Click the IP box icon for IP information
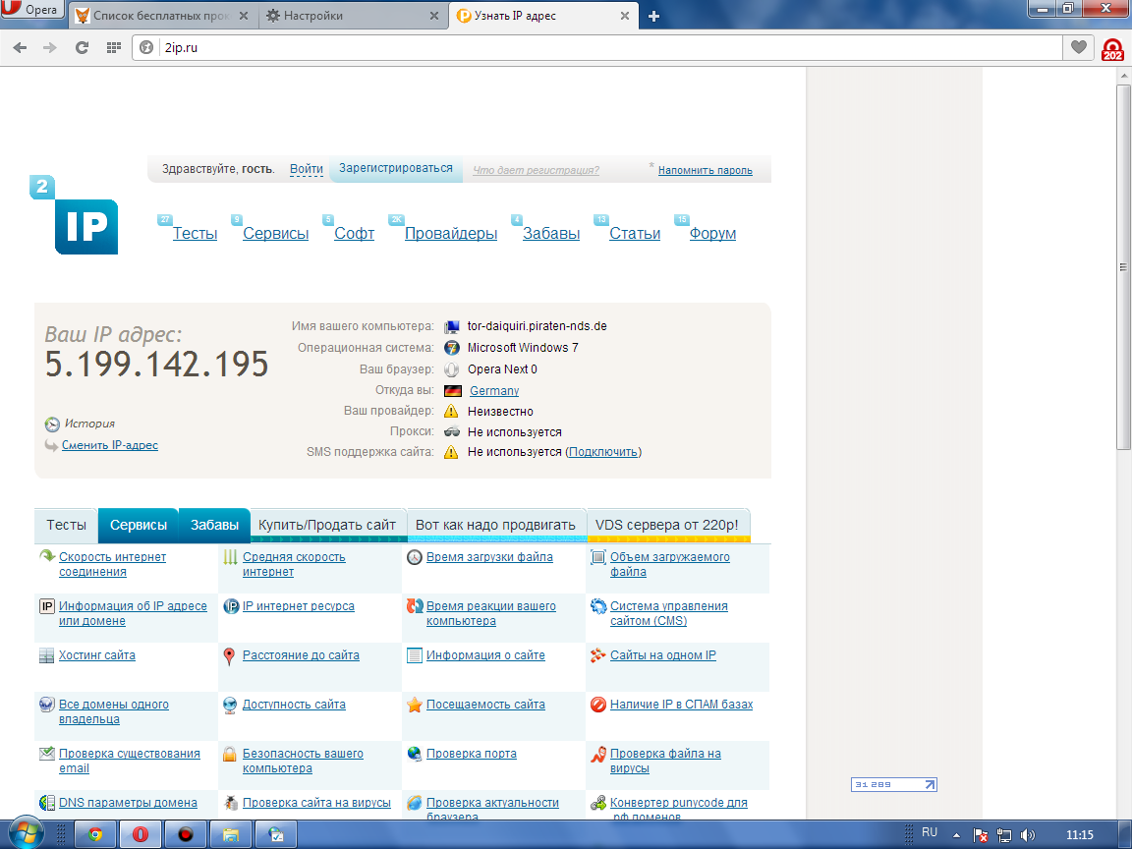The image size is (1132, 849). click(x=47, y=606)
